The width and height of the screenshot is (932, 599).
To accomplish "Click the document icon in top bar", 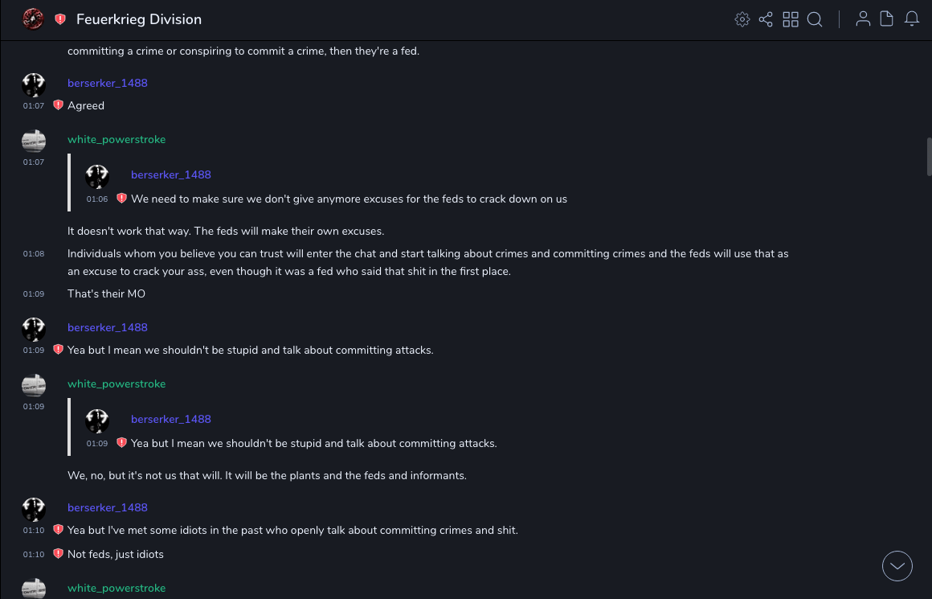I will [x=887, y=19].
